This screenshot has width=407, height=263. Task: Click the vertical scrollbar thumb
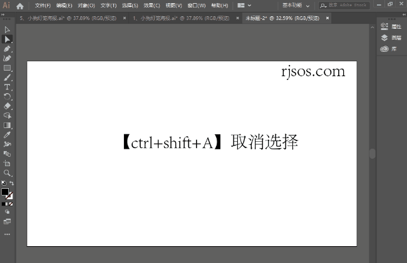372,154
